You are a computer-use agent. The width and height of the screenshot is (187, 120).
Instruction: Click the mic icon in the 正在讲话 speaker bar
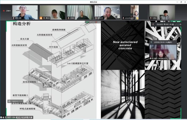[x=151, y=42]
